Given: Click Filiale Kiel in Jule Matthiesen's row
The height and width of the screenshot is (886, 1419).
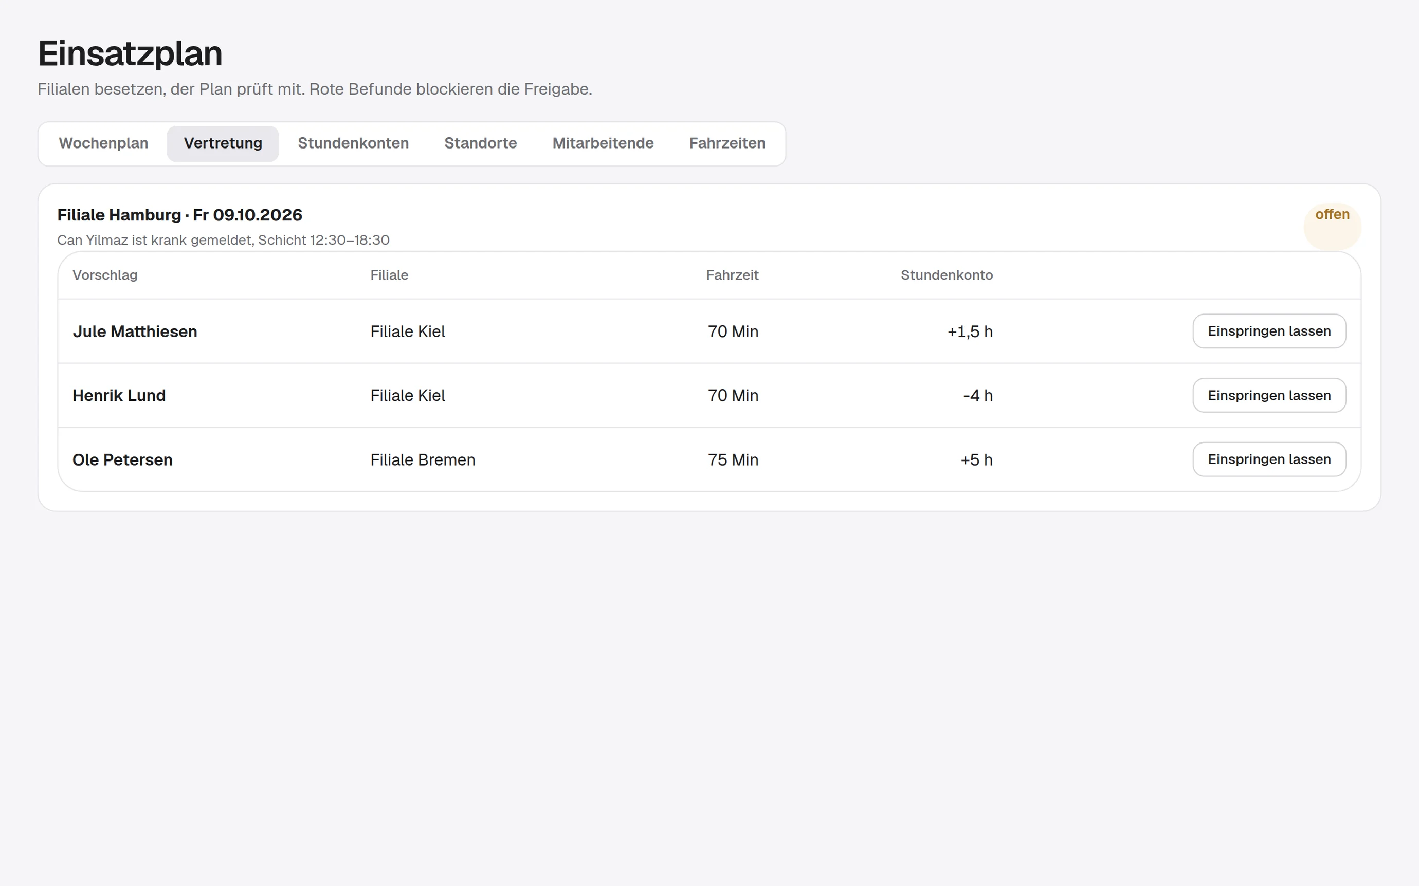Looking at the screenshot, I should (x=407, y=331).
